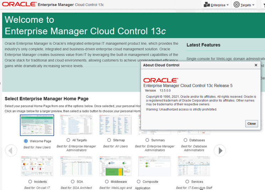The image size is (265, 190).
Task: Select the Sitemap radio button
Action: 109,140
